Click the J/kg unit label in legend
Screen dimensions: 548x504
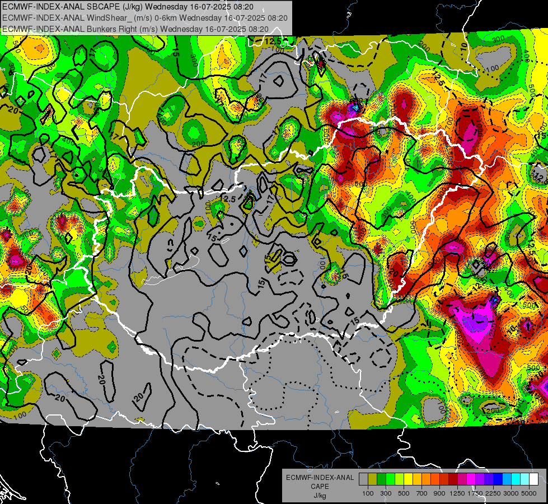click(x=320, y=496)
